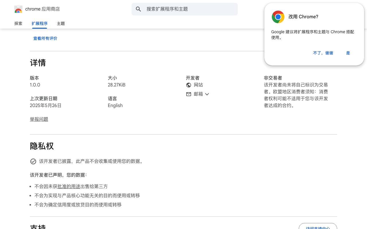
Task: Open the developer 网站 link
Action: point(198,85)
